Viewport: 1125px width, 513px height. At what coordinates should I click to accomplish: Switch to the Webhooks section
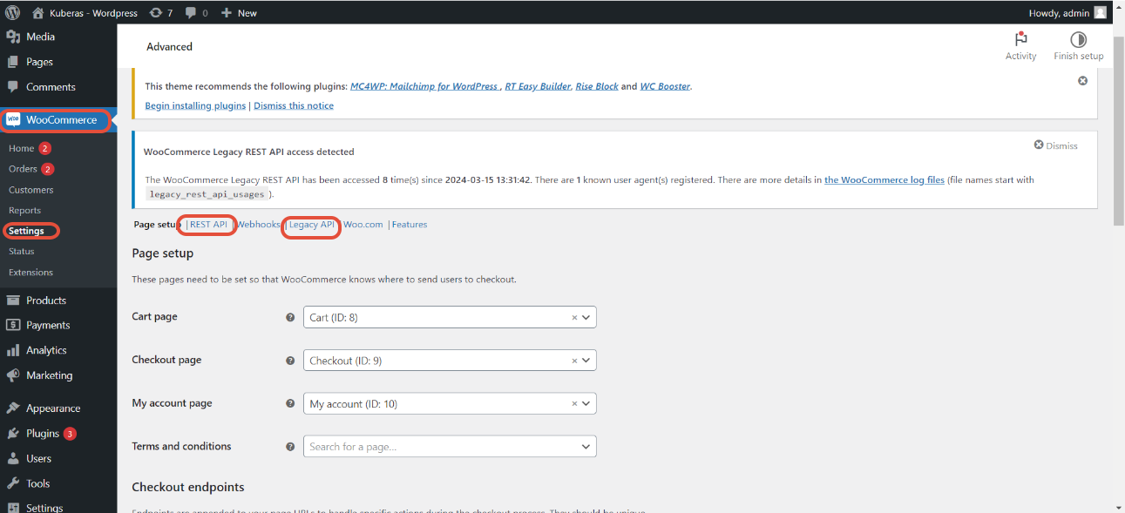[x=259, y=225]
